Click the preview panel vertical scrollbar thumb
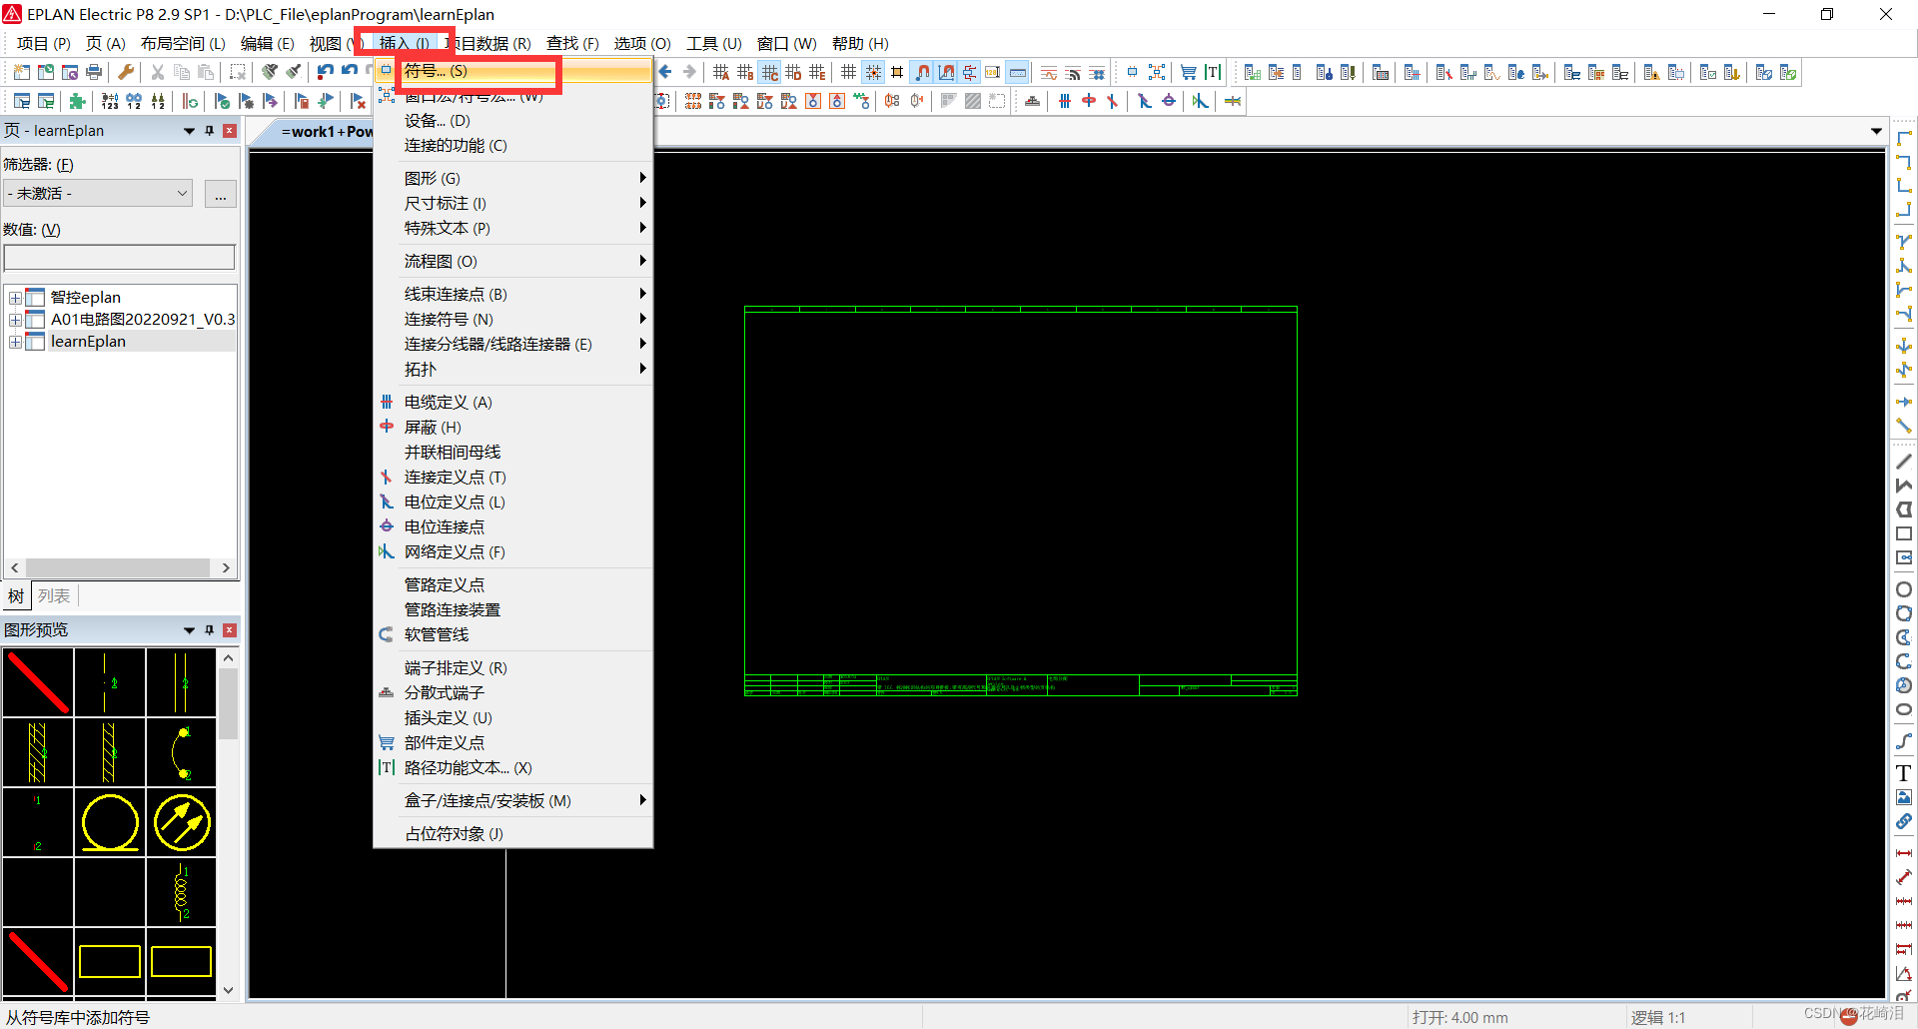Screen dimensions: 1918x1029 click(x=229, y=703)
